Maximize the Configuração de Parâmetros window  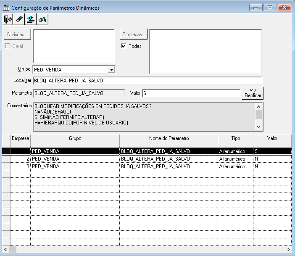[x=270, y=8]
